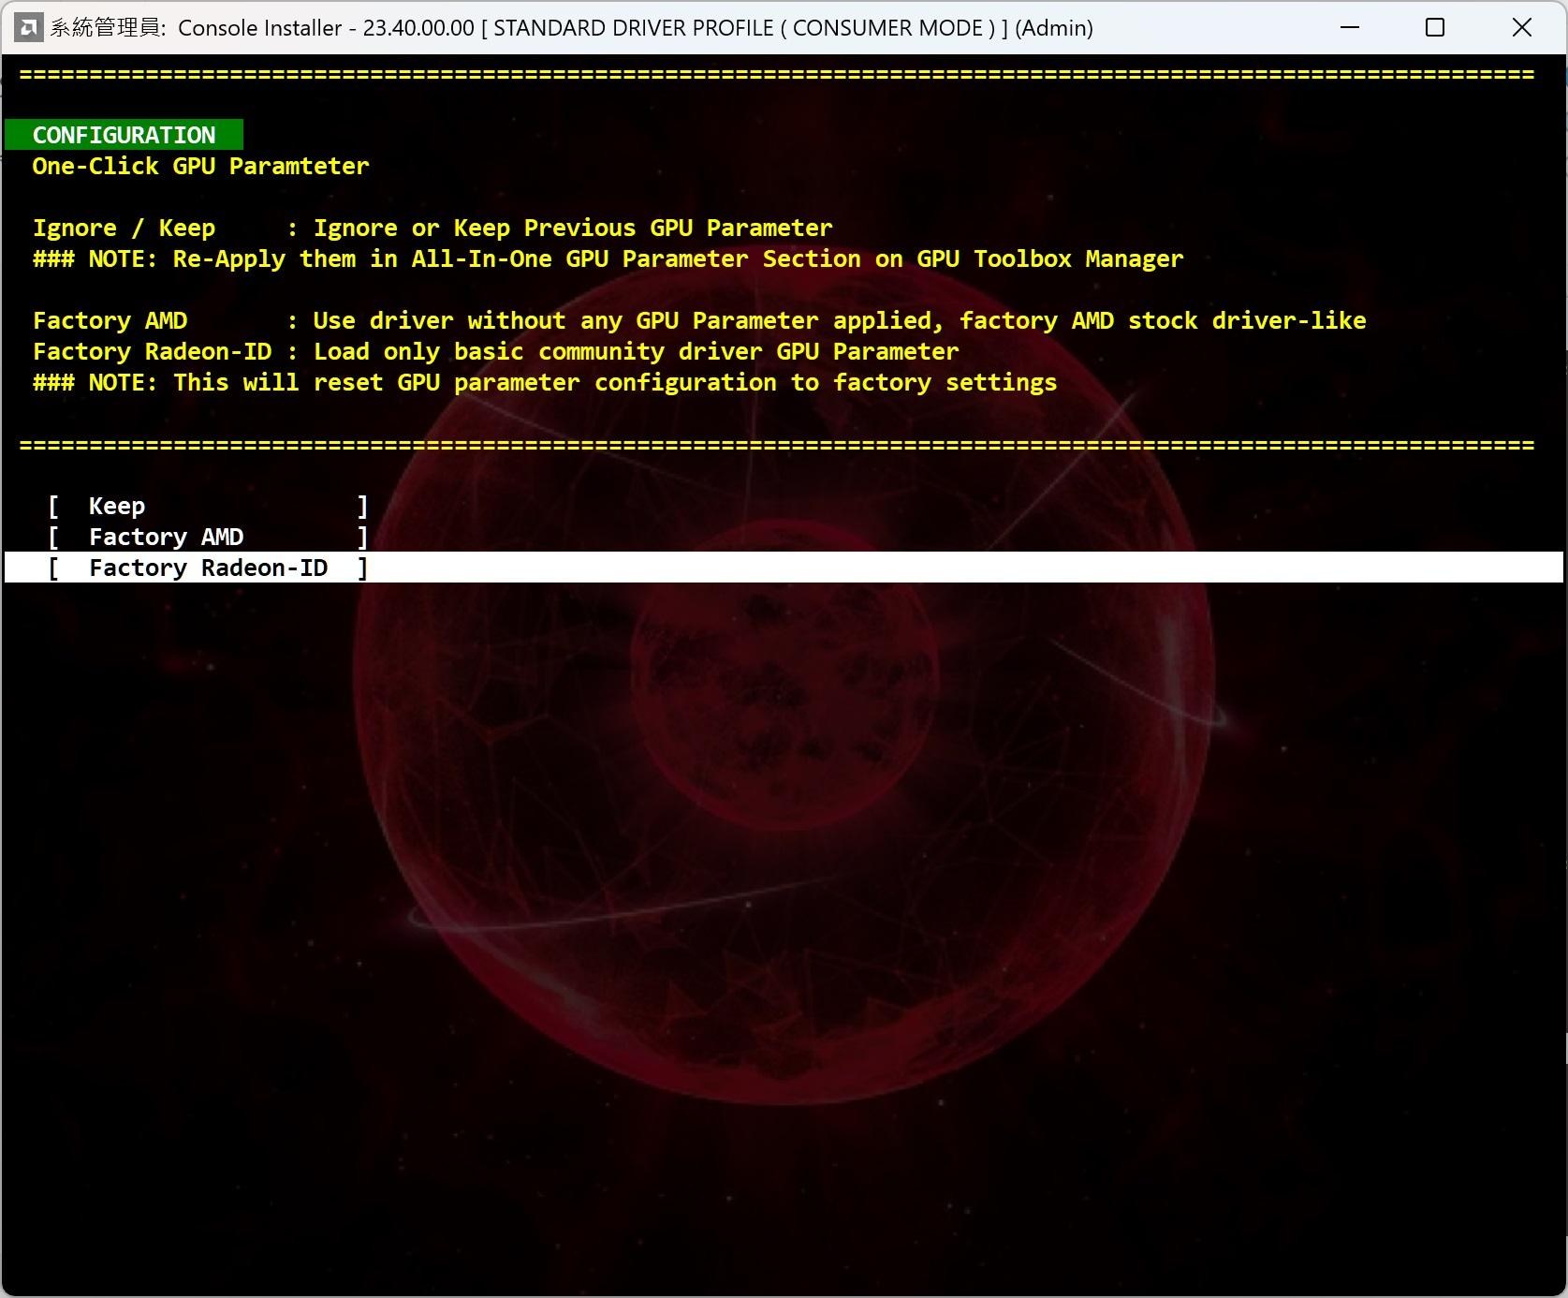Click the Factory AMD stock driver description
The height and width of the screenshot is (1298, 1568).
(x=698, y=321)
